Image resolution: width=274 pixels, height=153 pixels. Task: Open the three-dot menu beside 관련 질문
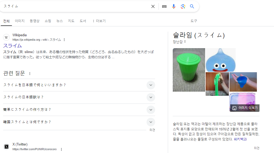coord(30,74)
